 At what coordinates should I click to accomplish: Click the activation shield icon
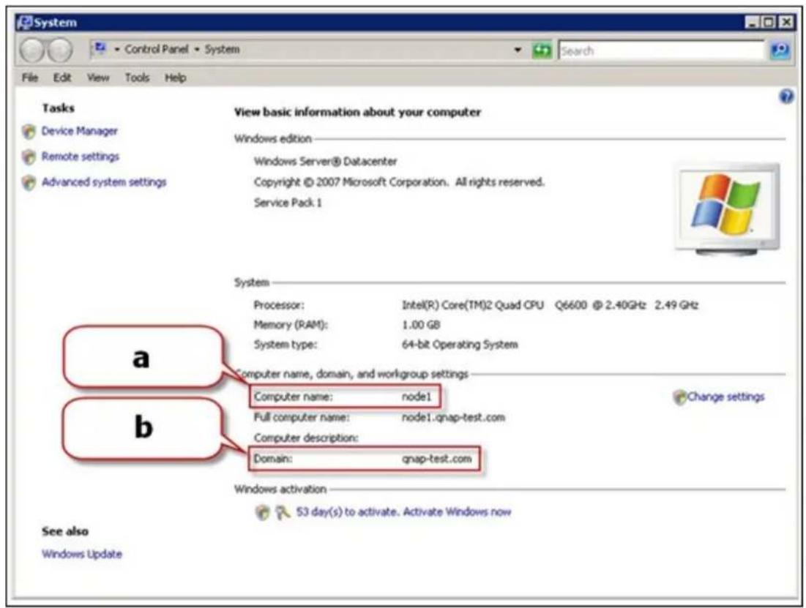pyautogui.click(x=262, y=512)
